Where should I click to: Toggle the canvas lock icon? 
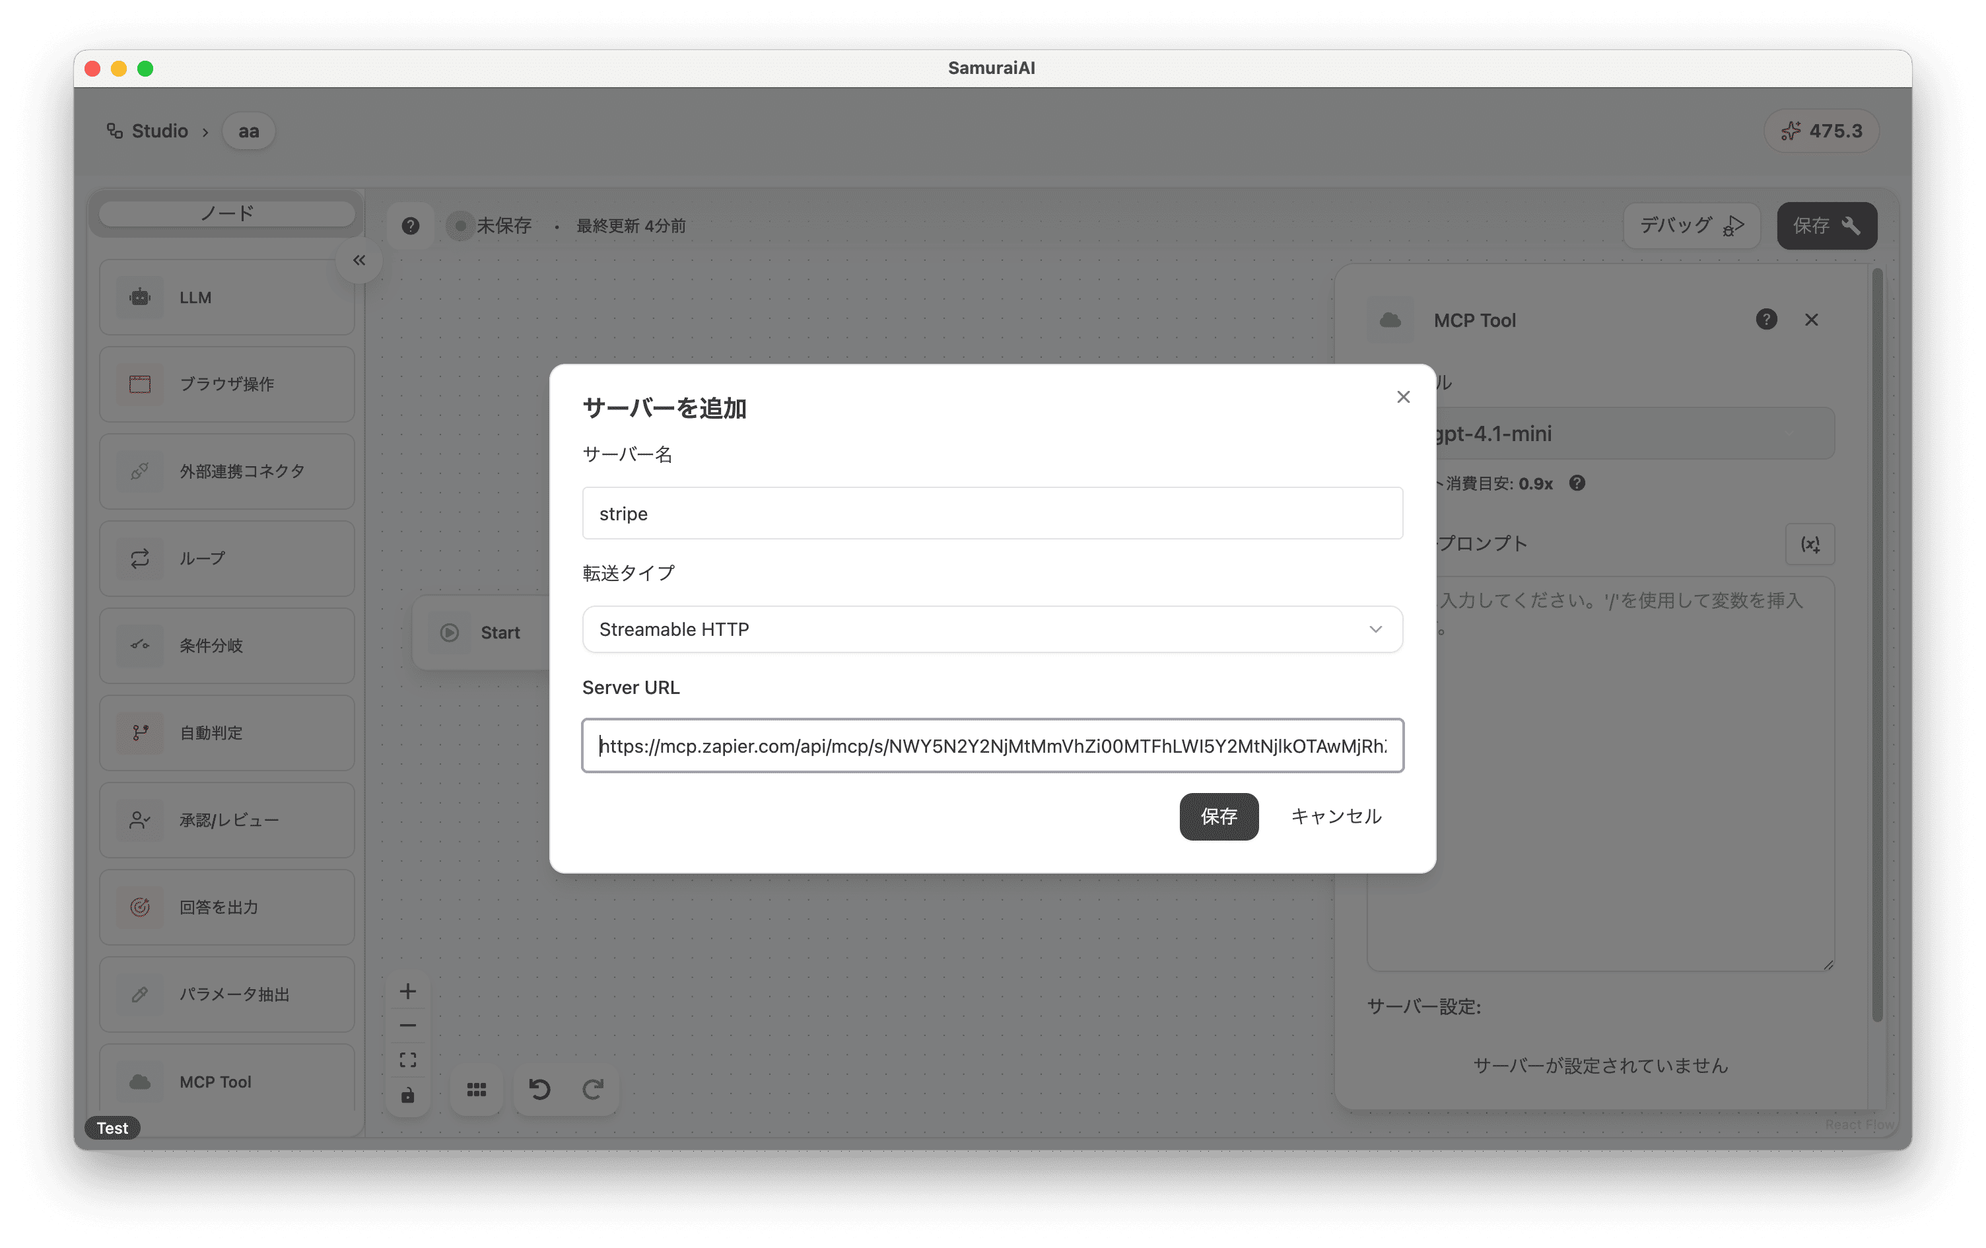408,1095
